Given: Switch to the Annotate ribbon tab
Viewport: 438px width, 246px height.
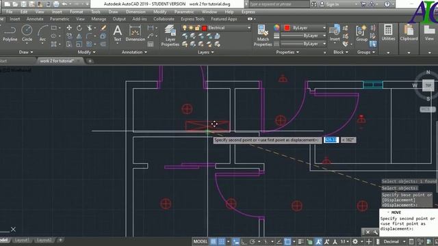Looking at the screenshot, I should point(35,19).
